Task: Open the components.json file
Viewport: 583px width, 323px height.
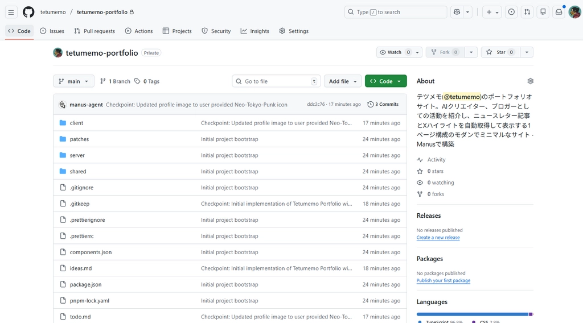Action: click(91, 252)
